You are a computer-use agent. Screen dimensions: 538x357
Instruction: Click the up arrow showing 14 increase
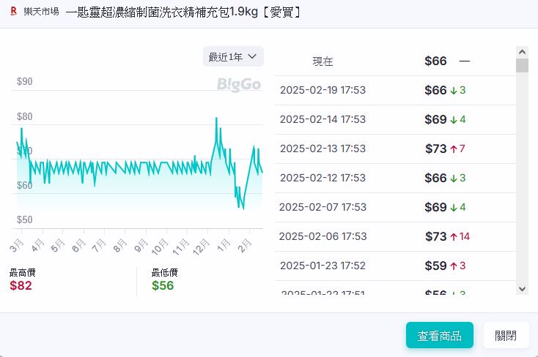[454, 237]
